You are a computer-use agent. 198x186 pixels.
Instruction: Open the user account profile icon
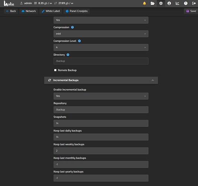pos(169,3)
